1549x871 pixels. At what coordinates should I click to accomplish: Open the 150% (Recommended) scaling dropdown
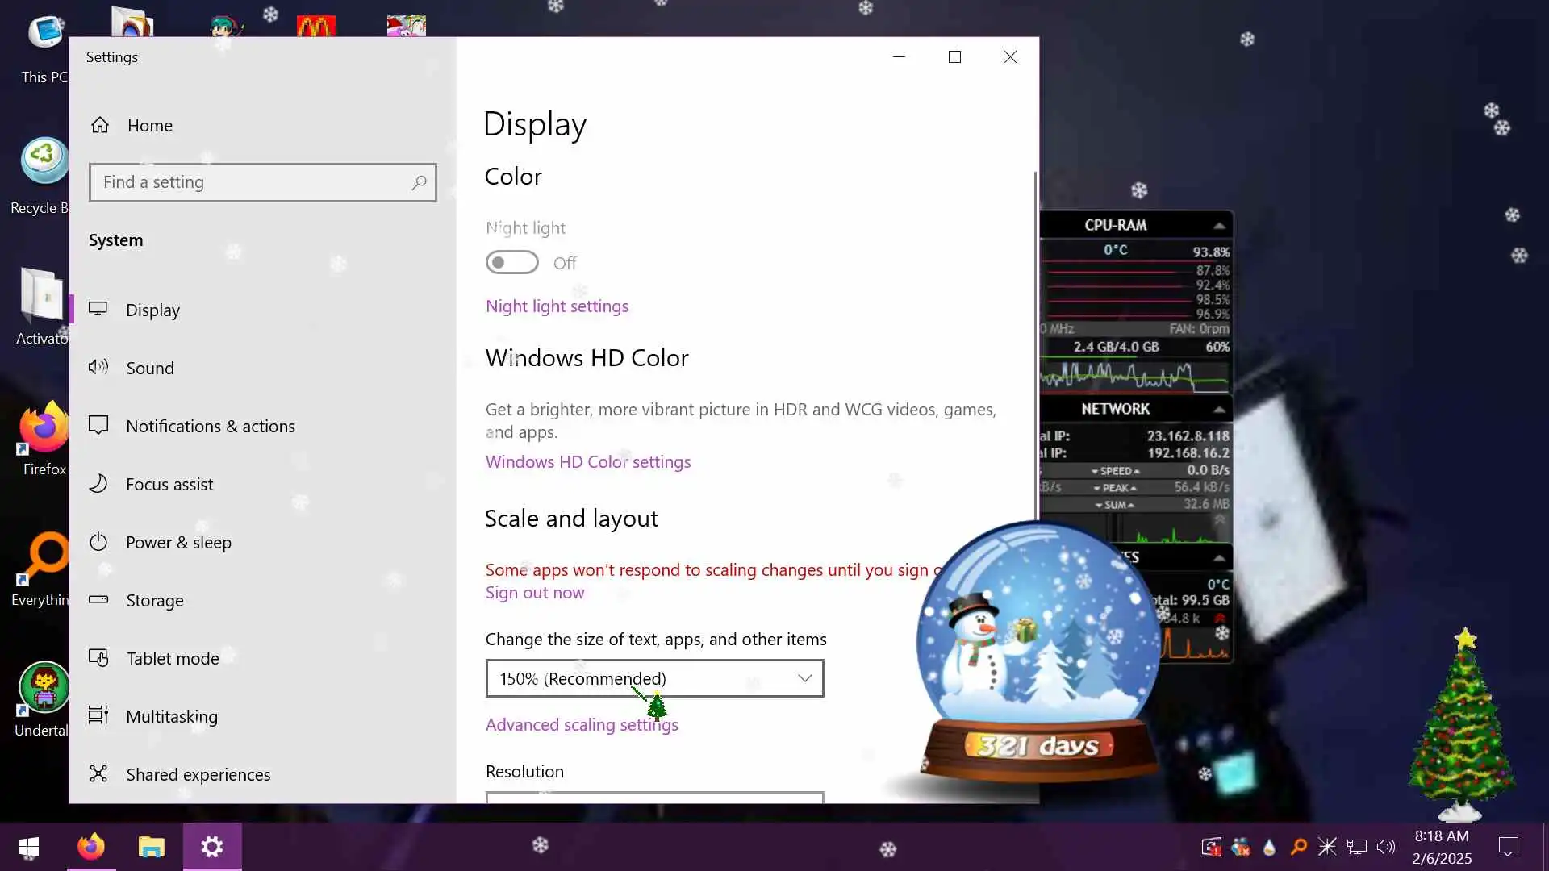pos(654,678)
